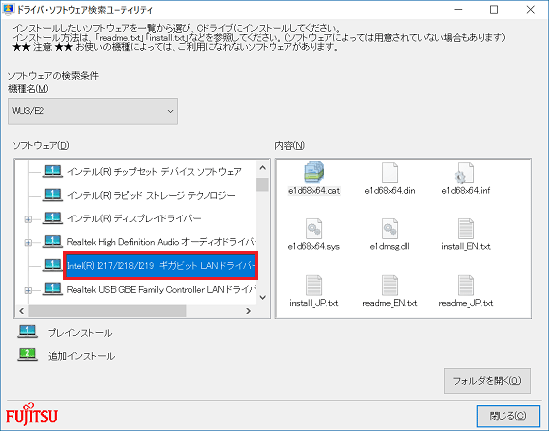Select インテル(R) ディスプレイドライバー item
This screenshot has width=549, height=431.
(134, 218)
